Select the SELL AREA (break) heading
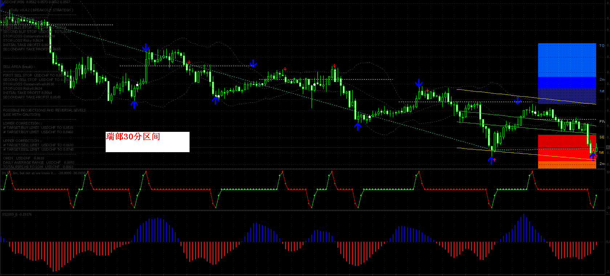This screenshot has width=610, height=276. pos(19,67)
